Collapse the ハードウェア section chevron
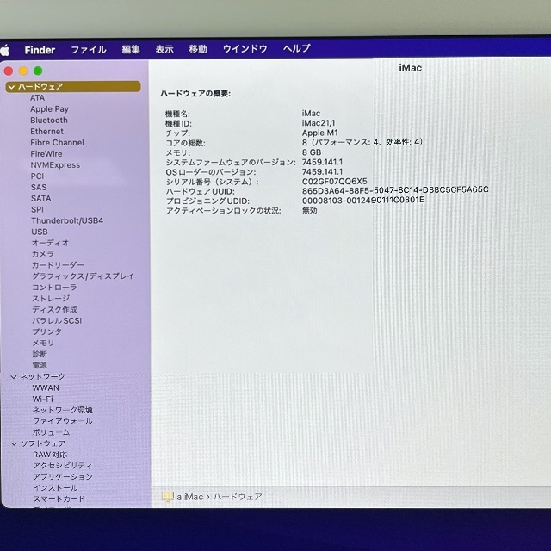The image size is (551, 551). tap(11, 87)
